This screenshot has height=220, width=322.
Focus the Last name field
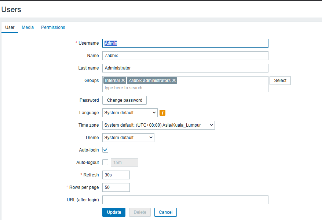[x=185, y=68]
